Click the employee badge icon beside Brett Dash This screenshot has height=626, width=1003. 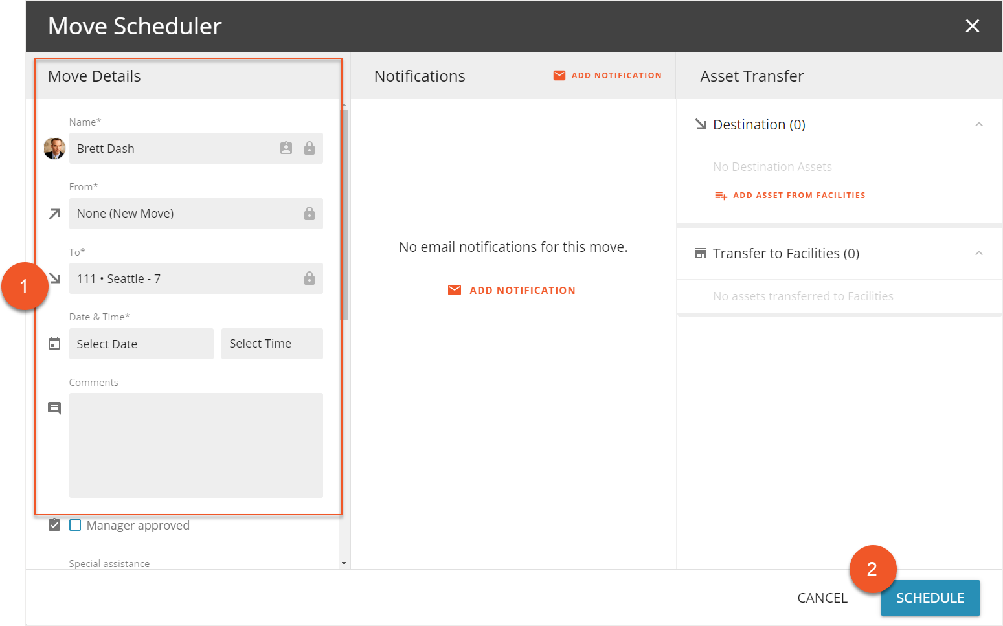(286, 148)
